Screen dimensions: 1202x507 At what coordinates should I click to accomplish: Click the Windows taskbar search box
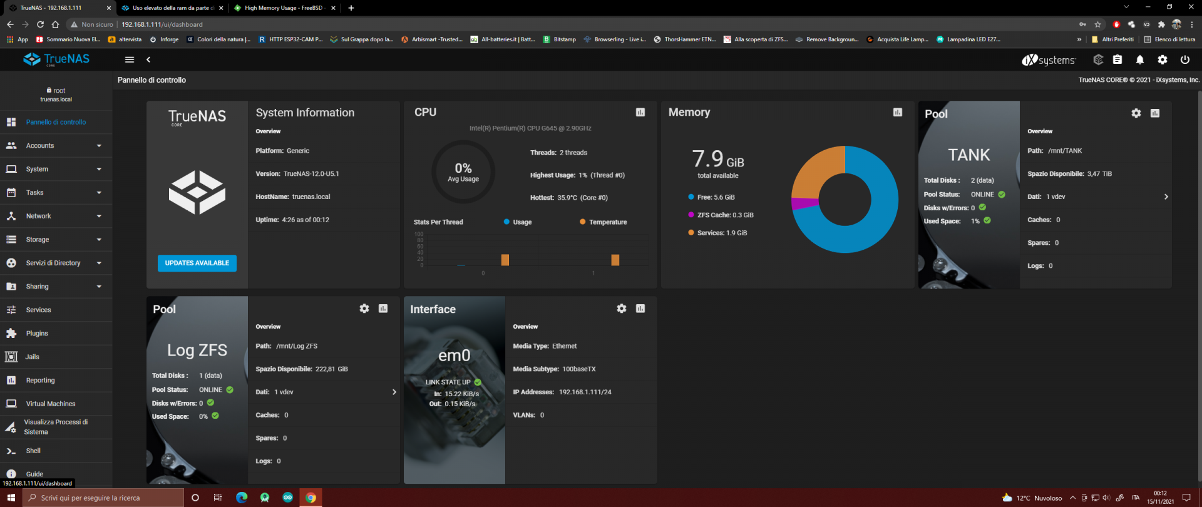point(103,498)
